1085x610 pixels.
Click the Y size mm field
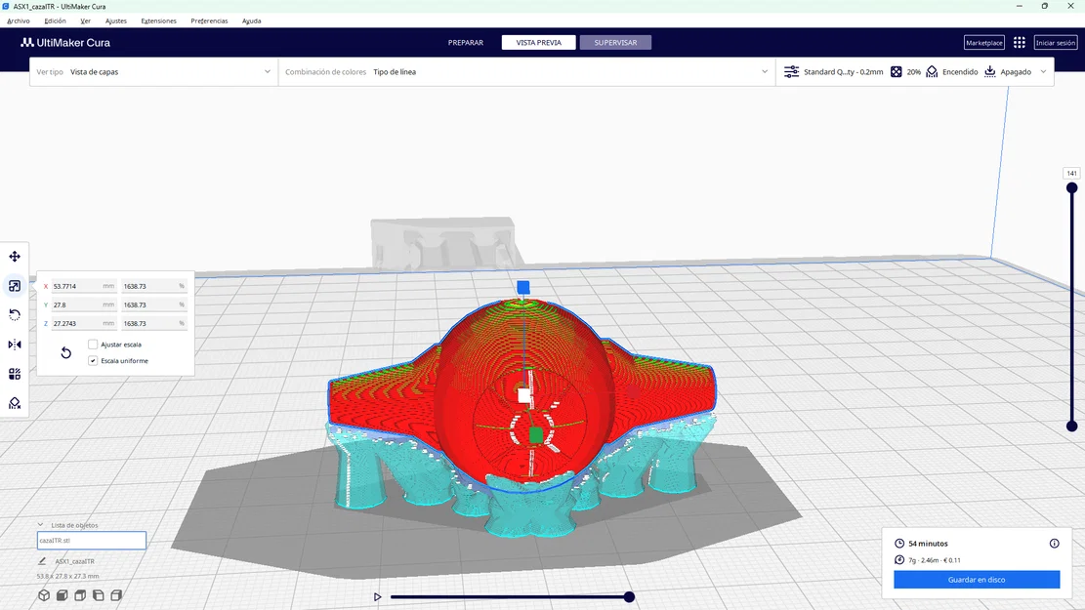[83, 305]
